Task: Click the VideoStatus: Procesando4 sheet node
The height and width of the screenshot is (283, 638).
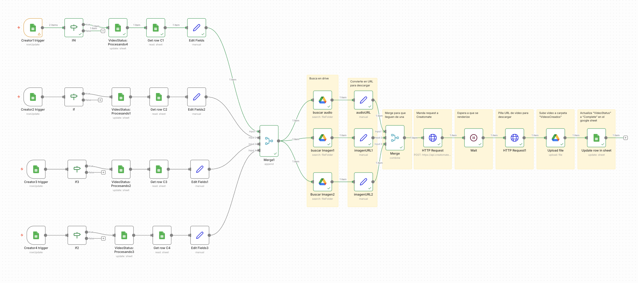Action: point(118,28)
